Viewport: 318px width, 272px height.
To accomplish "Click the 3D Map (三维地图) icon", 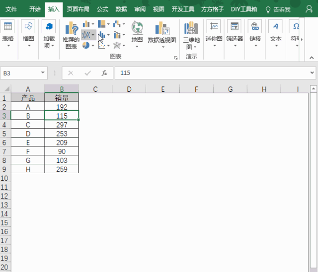I will point(191,35).
